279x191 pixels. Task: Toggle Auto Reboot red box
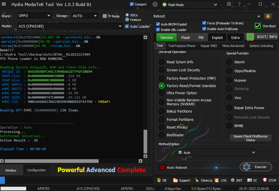(162, 167)
